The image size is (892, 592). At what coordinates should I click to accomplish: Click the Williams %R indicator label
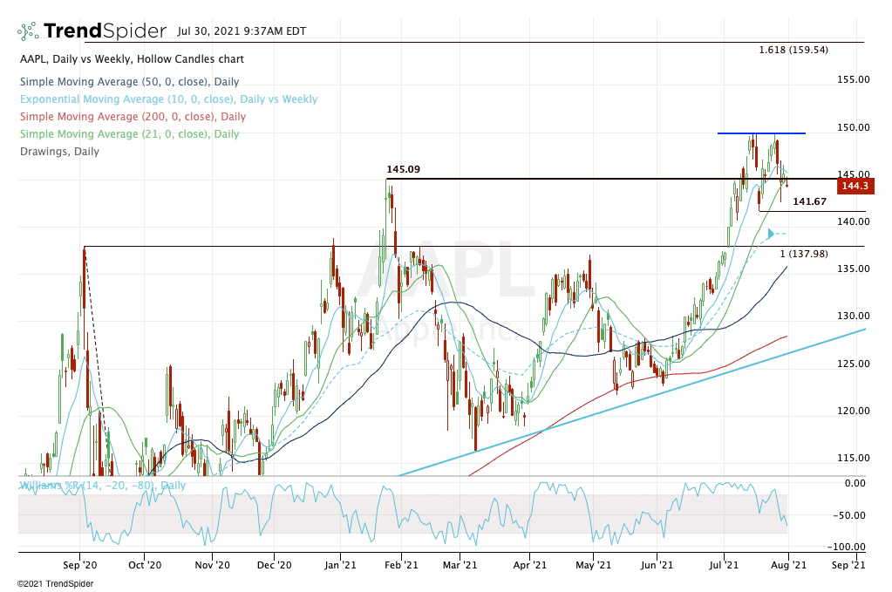103,486
